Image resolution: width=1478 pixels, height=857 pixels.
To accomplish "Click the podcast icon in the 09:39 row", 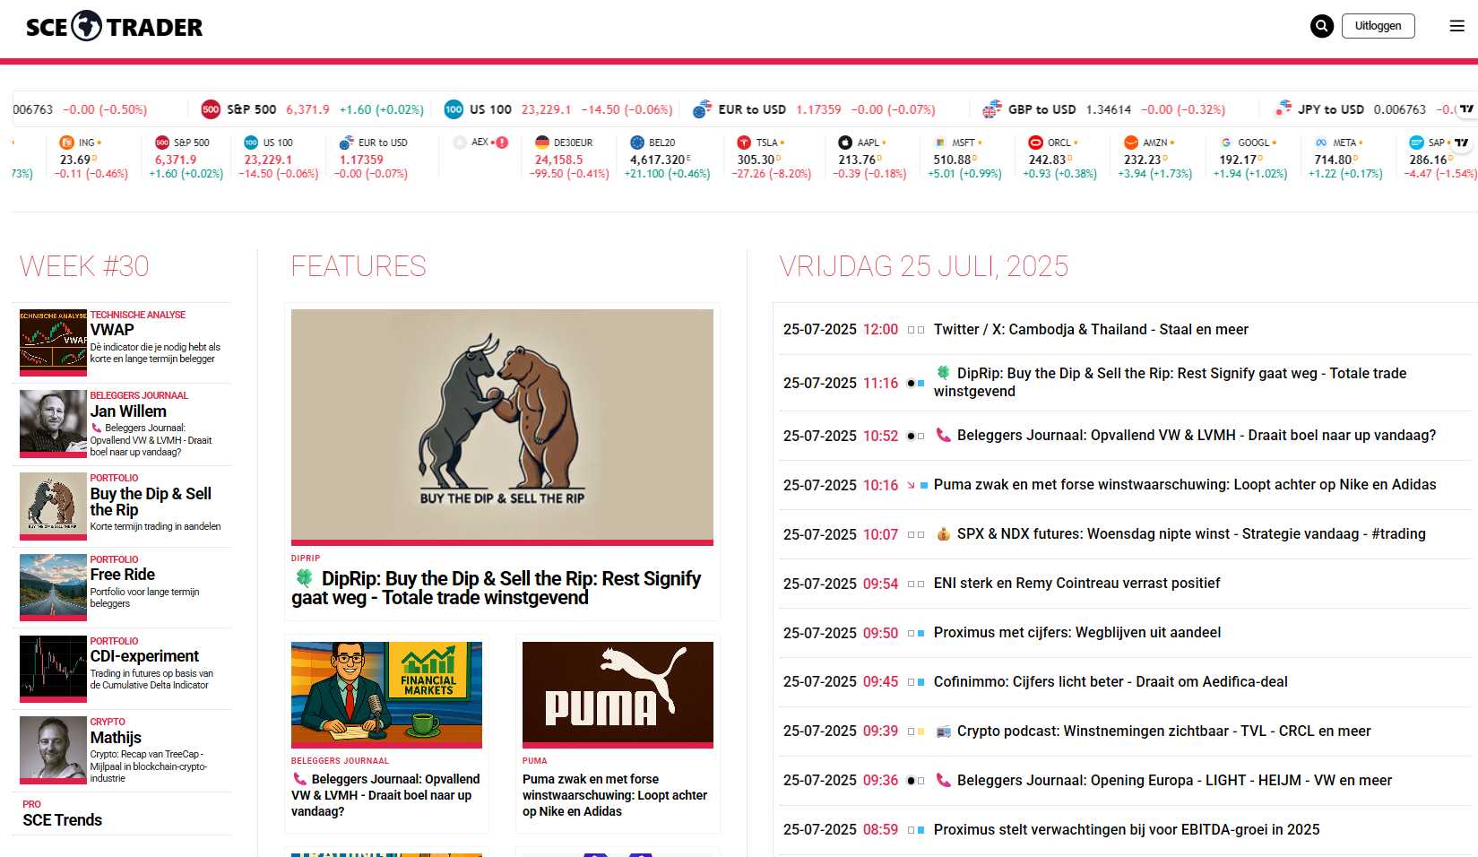I will (x=943, y=731).
